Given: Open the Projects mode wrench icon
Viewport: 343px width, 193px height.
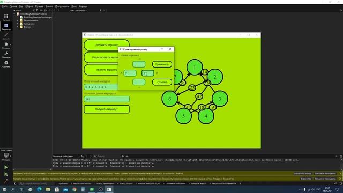Looking at the screenshot, I should click(6, 54).
